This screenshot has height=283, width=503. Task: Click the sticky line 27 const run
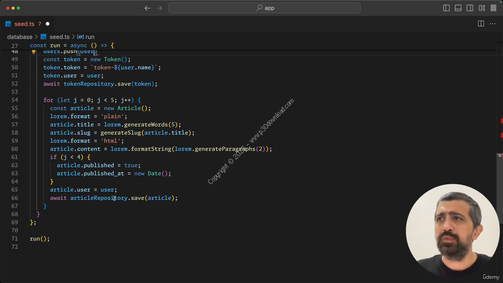pyautogui.click(x=72, y=46)
